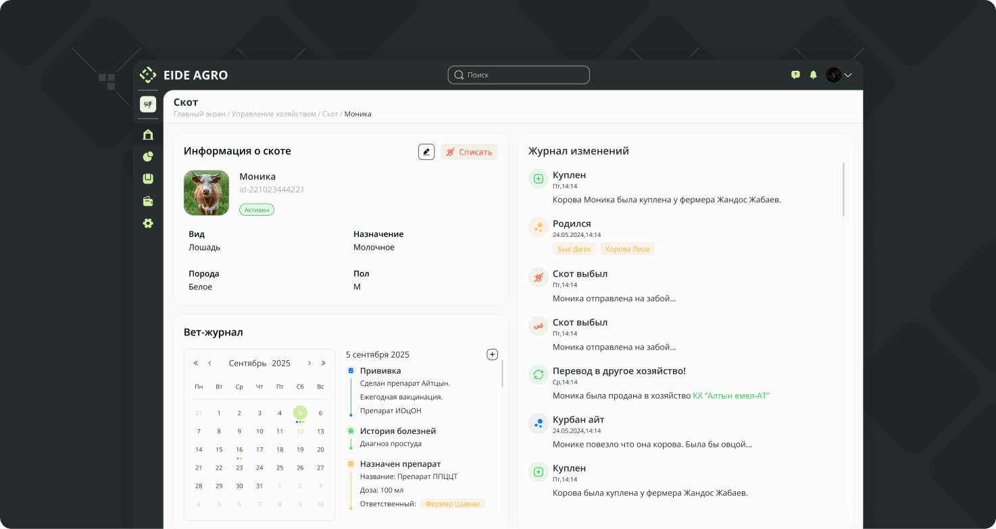Go to next year in calendar
This screenshot has width=996, height=529.
[323, 363]
